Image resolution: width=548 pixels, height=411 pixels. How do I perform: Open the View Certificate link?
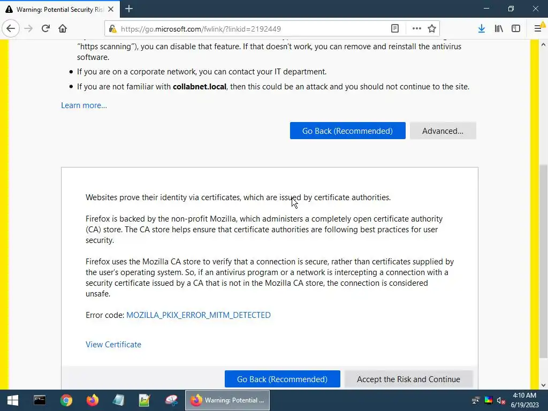click(x=113, y=344)
